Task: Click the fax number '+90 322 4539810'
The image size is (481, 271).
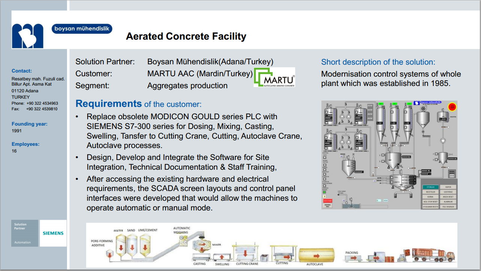Action: click(42, 109)
